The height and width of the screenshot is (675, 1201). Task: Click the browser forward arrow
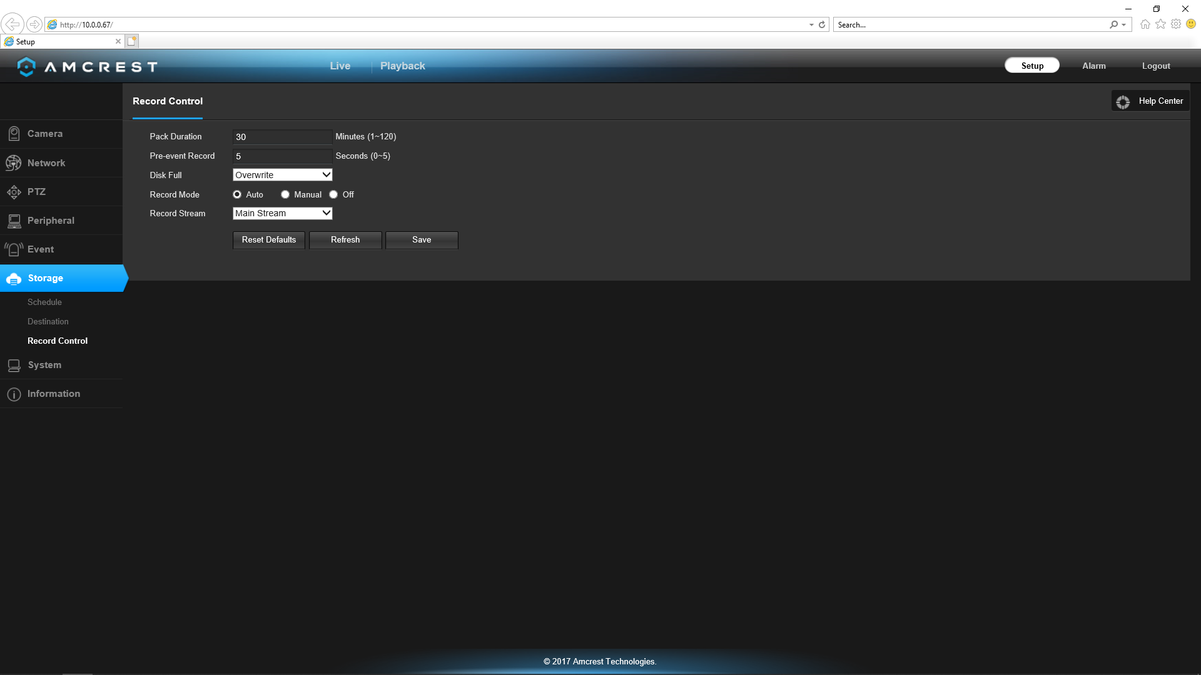[34, 24]
